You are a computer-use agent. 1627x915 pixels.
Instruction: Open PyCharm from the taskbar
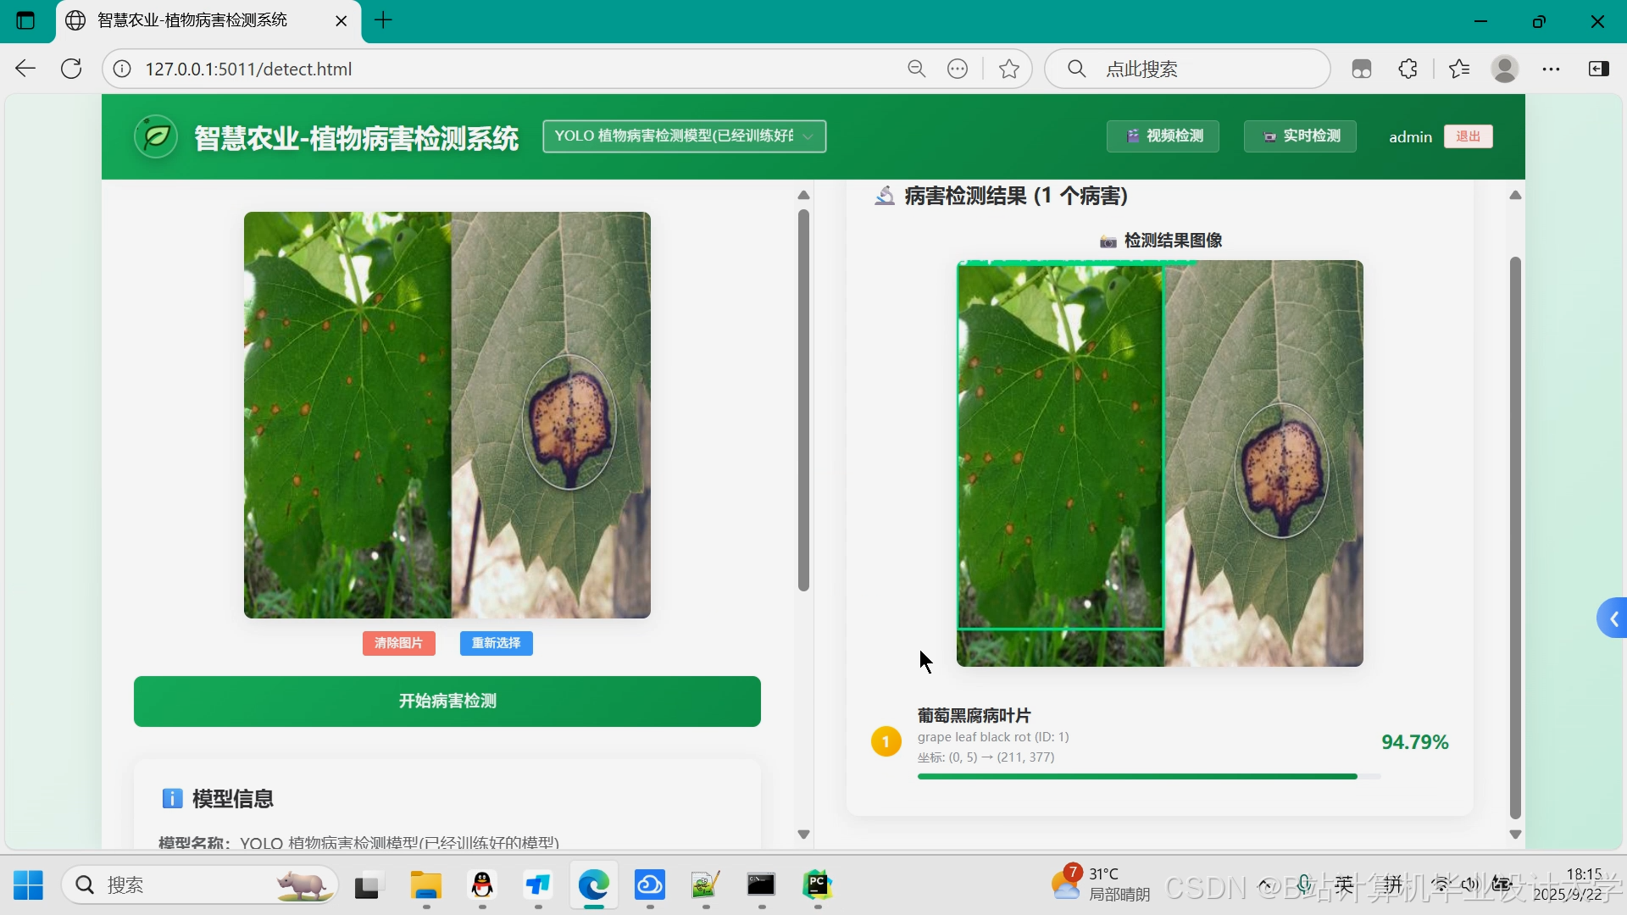tap(817, 885)
